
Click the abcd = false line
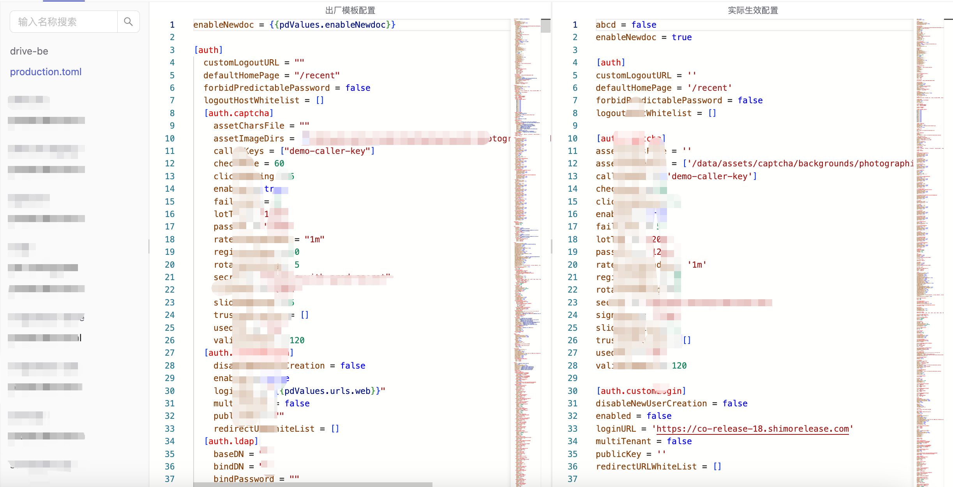(626, 25)
